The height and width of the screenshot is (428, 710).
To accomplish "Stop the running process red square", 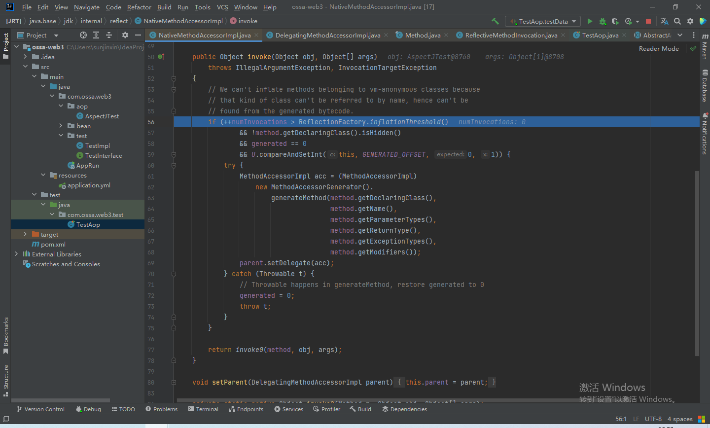I will [x=648, y=21].
